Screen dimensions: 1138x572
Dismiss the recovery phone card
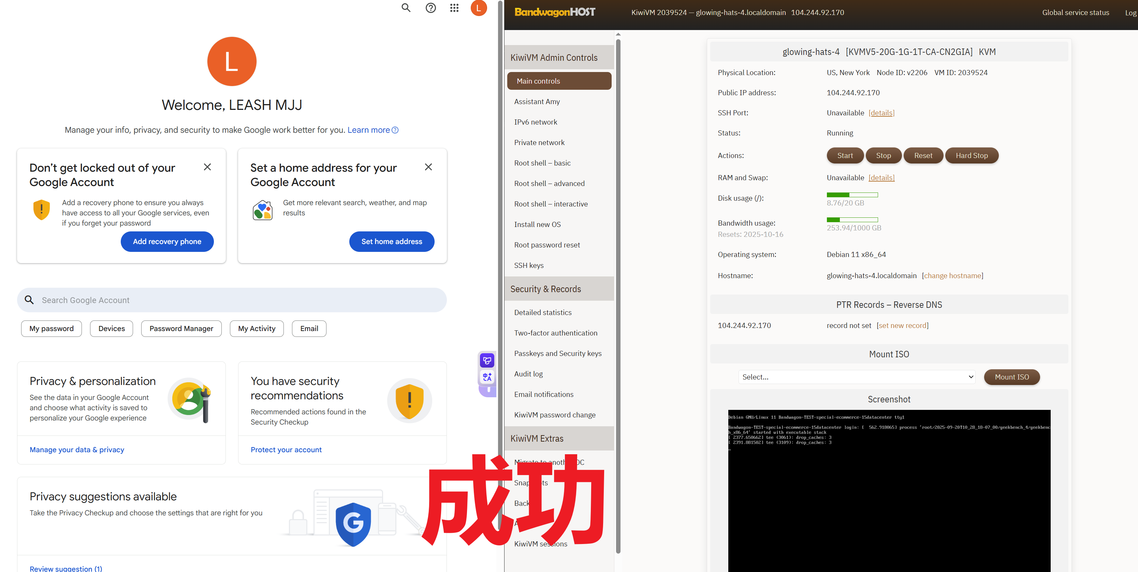207,167
